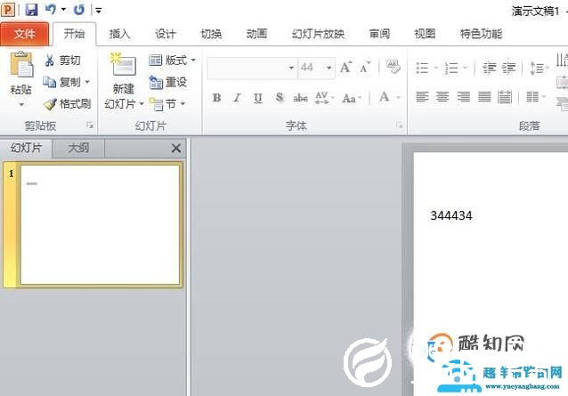Click the 粘贴 (Paste) clipboard icon
The image size is (568, 396).
21,65
